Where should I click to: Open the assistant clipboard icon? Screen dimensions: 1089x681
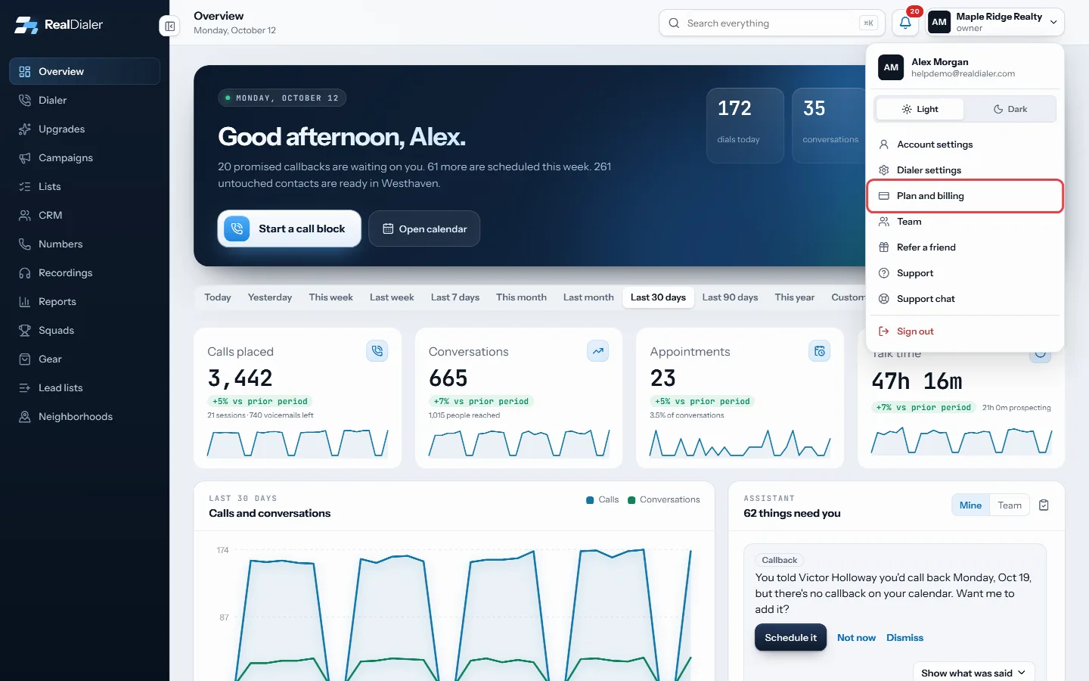click(x=1044, y=505)
